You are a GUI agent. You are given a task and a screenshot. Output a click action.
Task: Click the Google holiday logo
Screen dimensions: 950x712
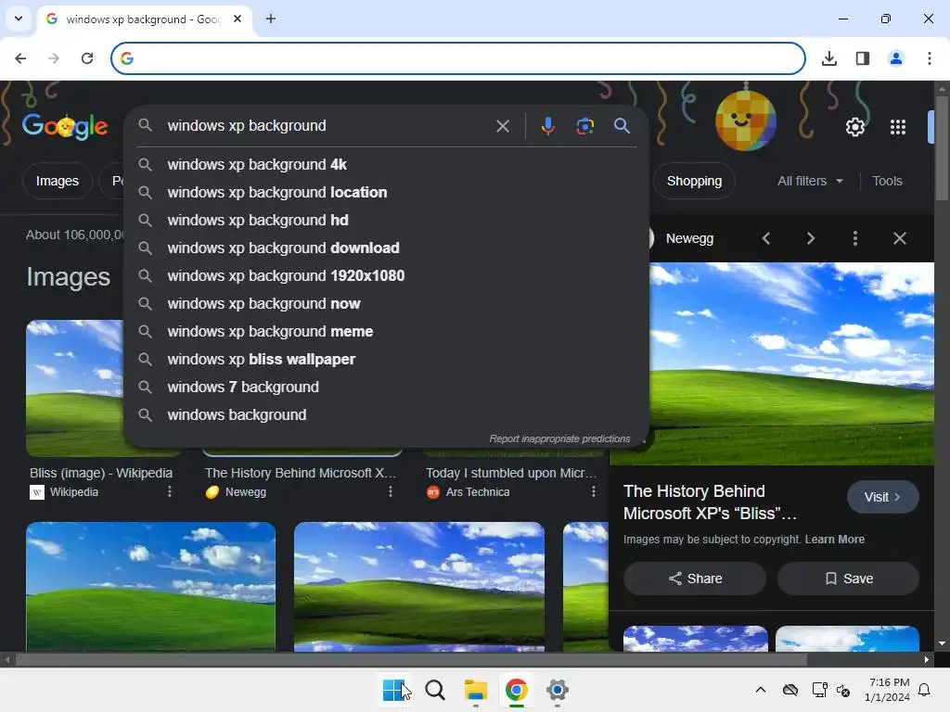coord(65,126)
